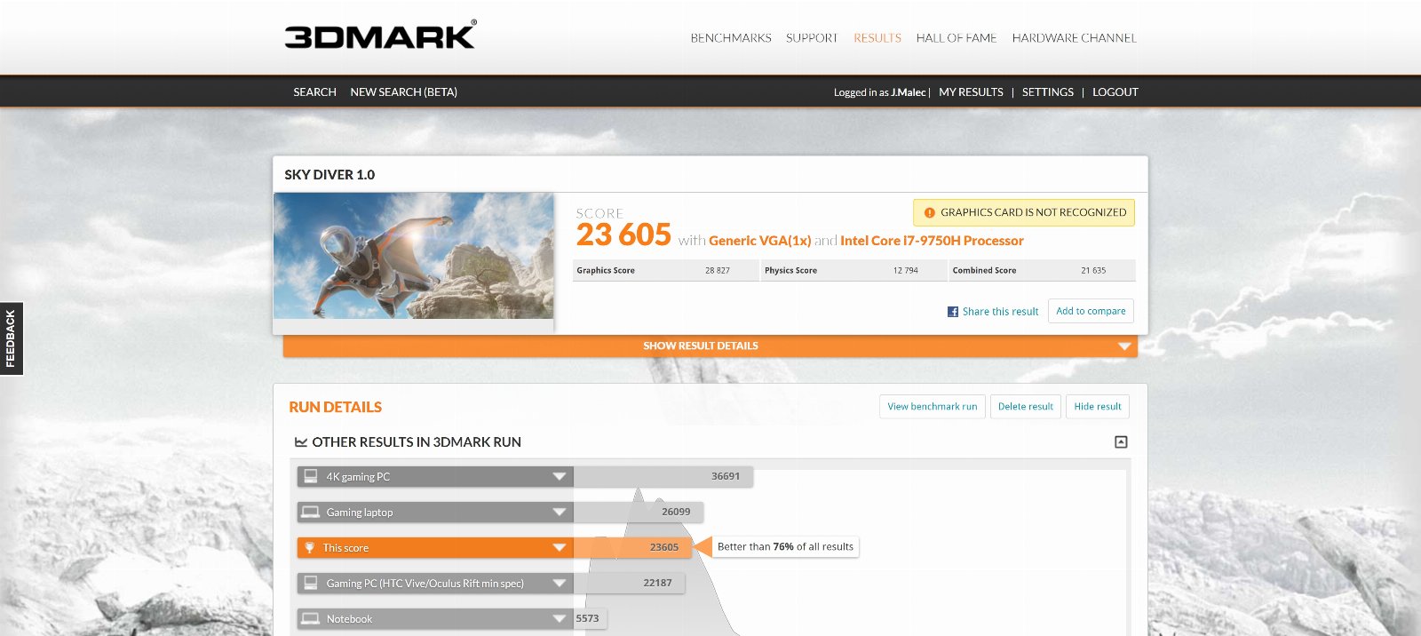Click the Physics Score label

coord(790,270)
